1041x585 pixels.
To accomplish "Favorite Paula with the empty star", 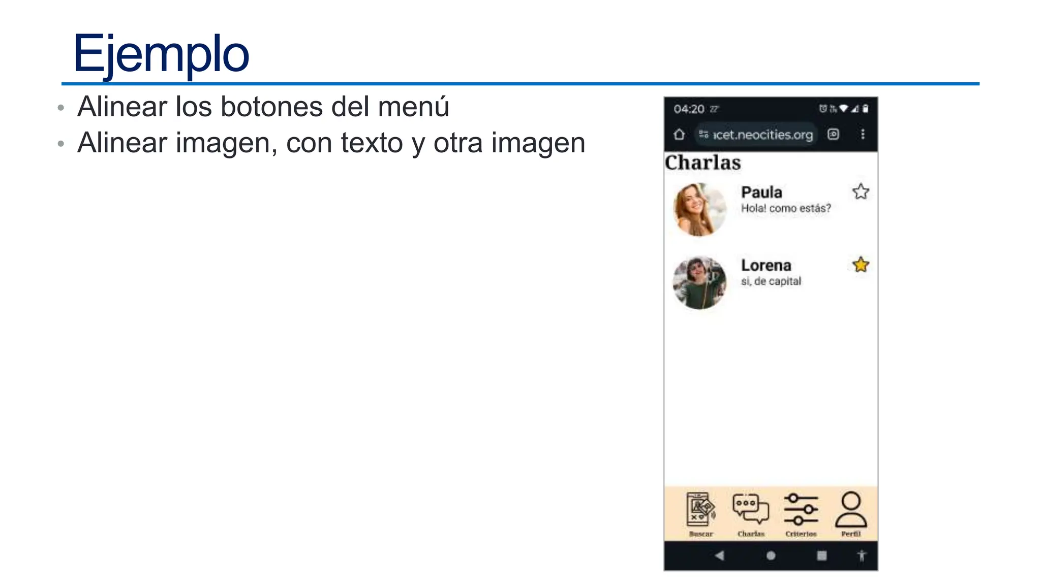I will pyautogui.click(x=861, y=192).
